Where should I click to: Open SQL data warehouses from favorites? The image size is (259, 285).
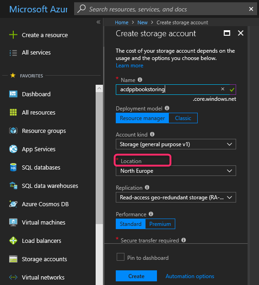pos(50,186)
